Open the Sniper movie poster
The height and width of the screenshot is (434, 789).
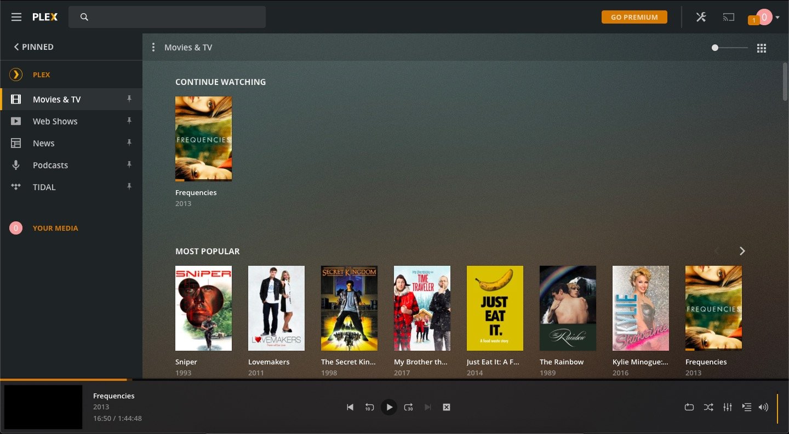point(203,308)
